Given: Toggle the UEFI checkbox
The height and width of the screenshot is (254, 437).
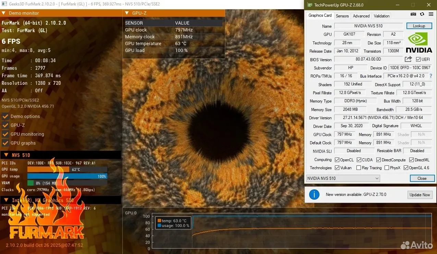Looking at the screenshot, I should click(x=418, y=59).
